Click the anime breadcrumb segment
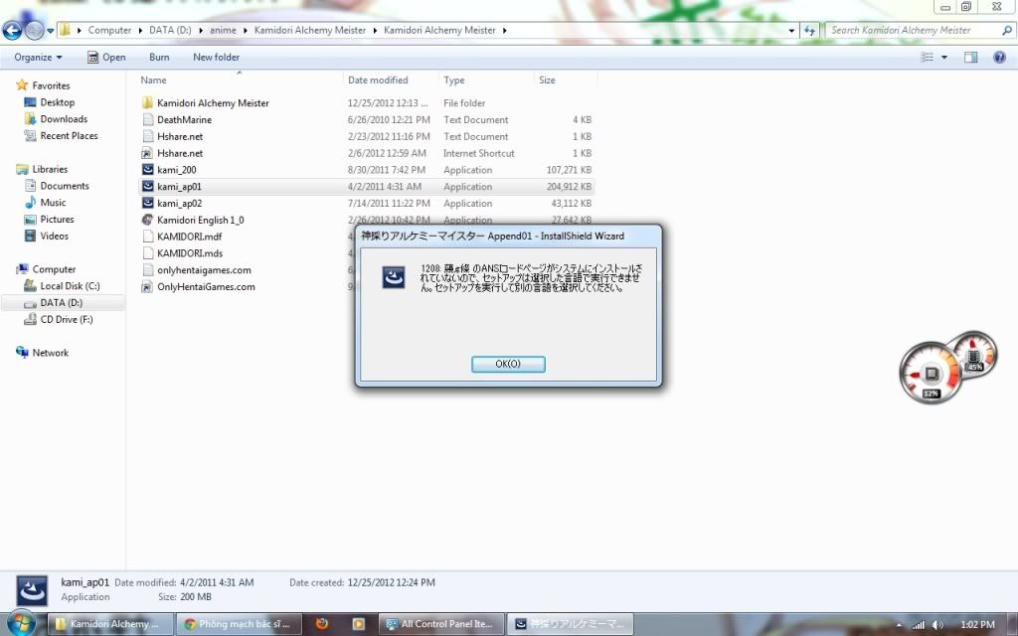The width and height of the screenshot is (1018, 636). click(x=223, y=31)
